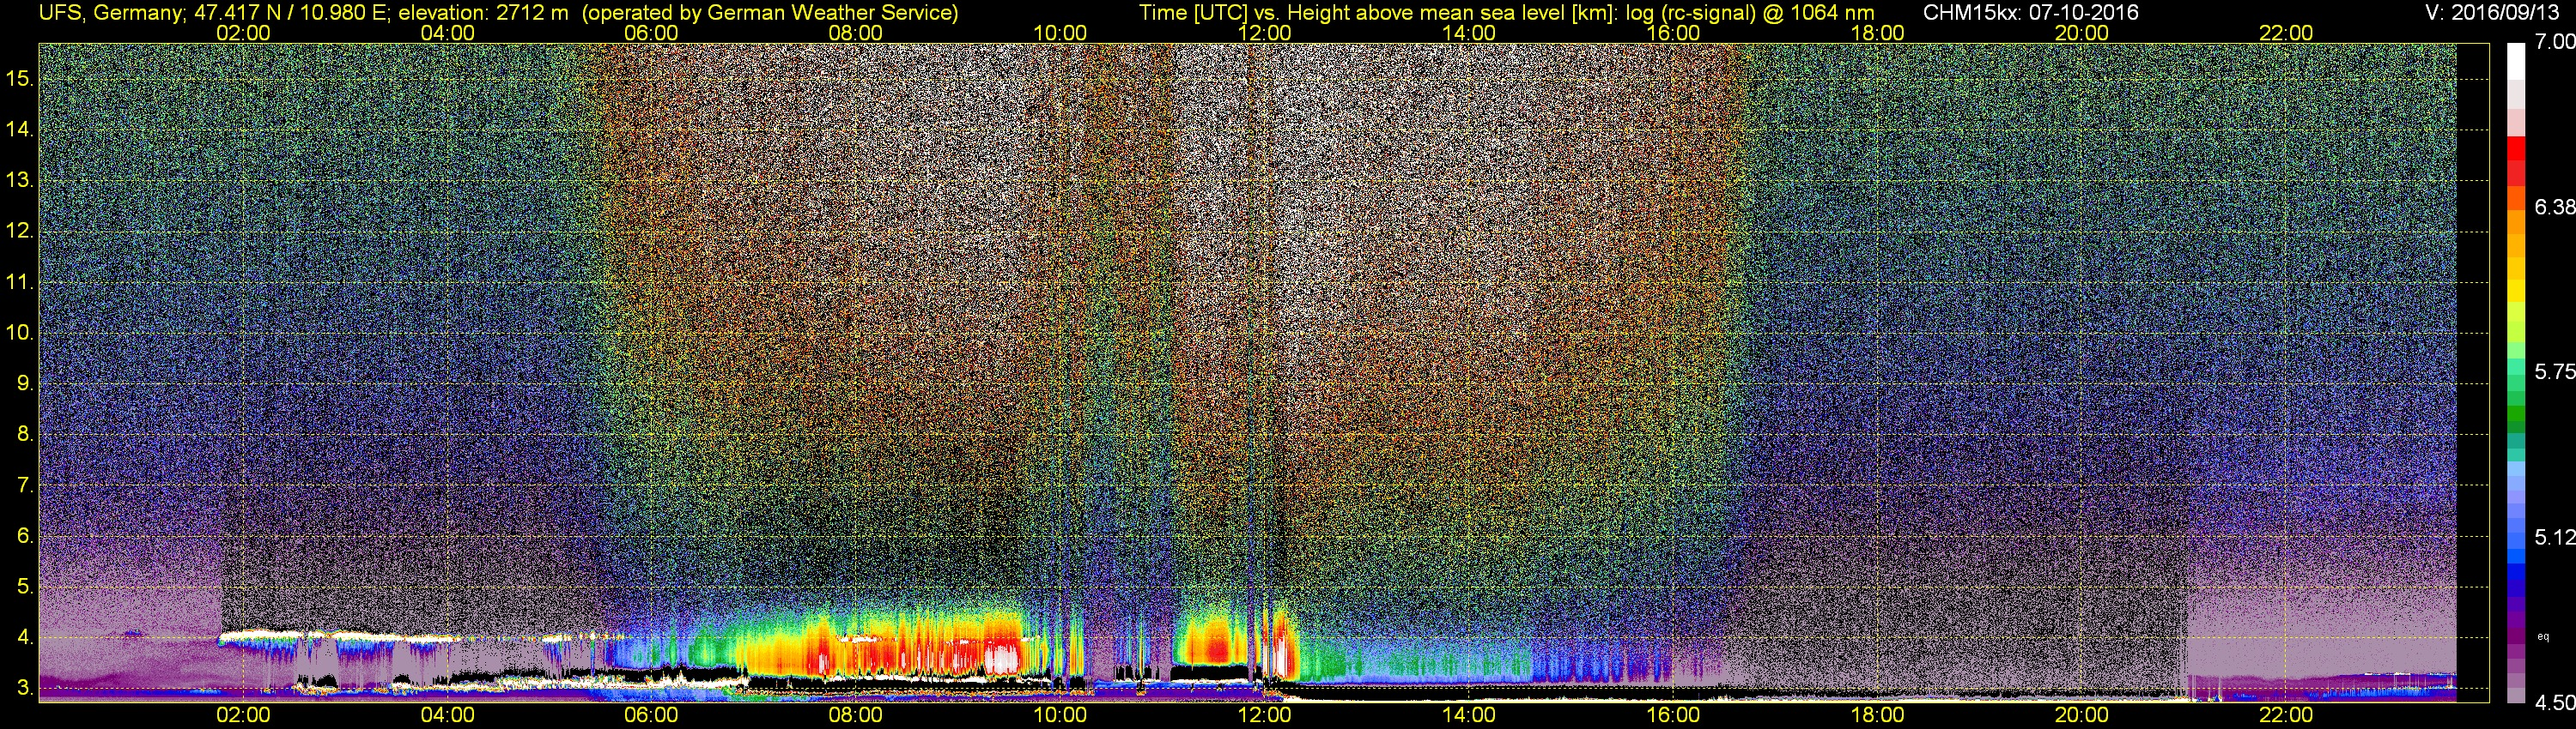
Task: Click "18:00" on the bottom time axis
Action: point(1877,715)
